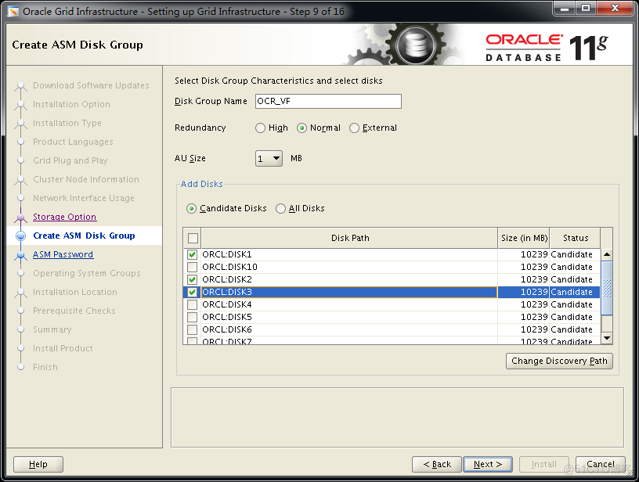Select the ORCL:DISK5 disk path text
Screen dimensions: 639x482
pyautogui.click(x=227, y=318)
